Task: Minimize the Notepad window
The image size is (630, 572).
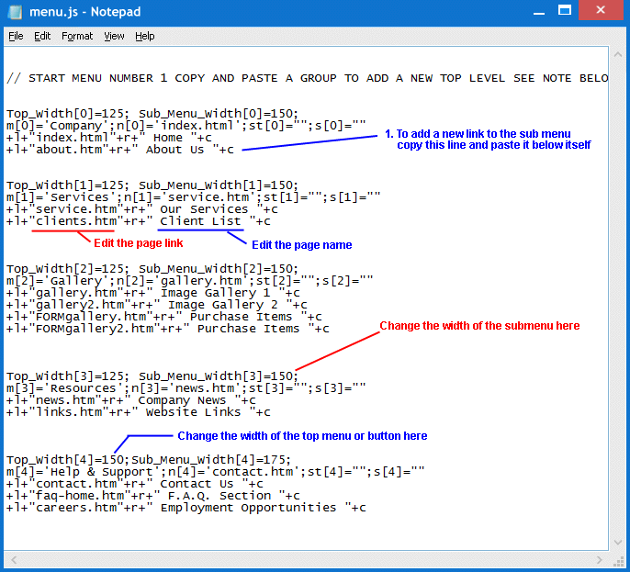Action: (x=535, y=11)
